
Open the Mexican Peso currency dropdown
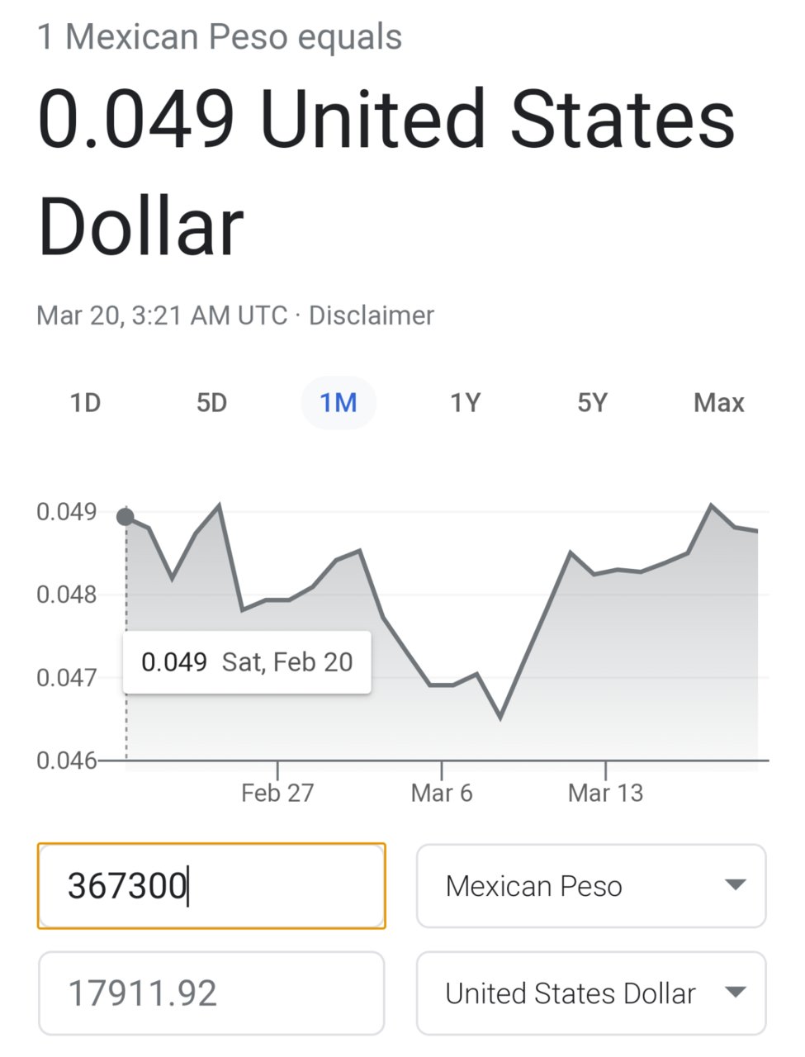coord(591,886)
